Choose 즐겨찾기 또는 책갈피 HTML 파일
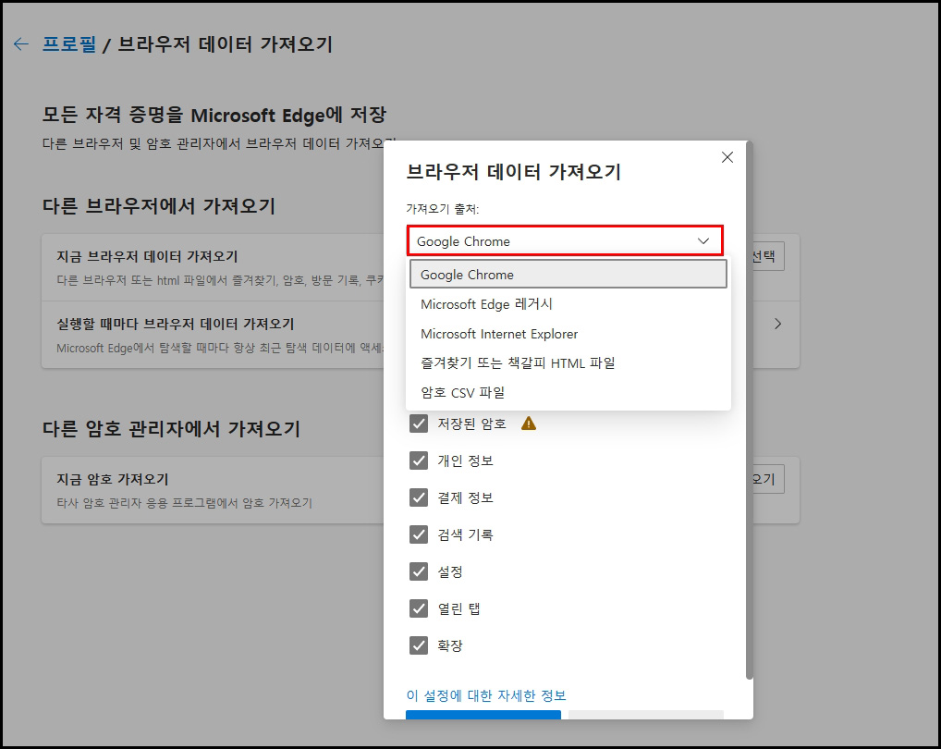This screenshot has width=941, height=749. [x=568, y=363]
